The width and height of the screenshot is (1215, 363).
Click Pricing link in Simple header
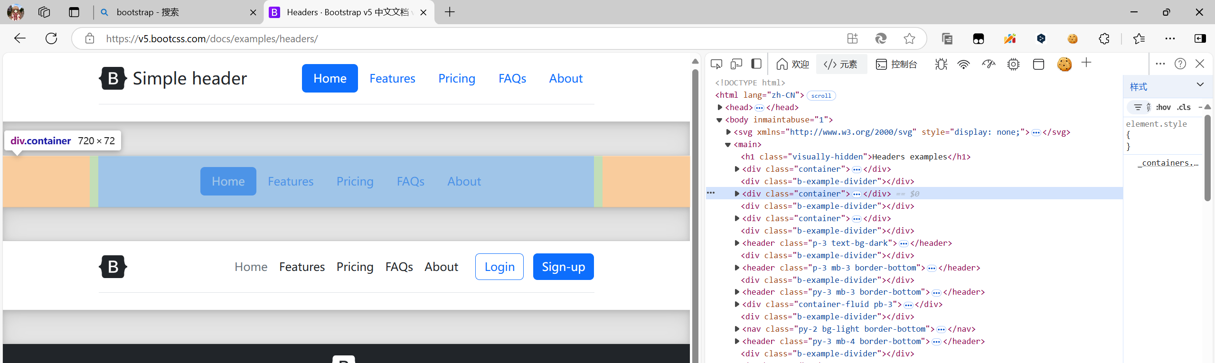pyautogui.click(x=456, y=78)
